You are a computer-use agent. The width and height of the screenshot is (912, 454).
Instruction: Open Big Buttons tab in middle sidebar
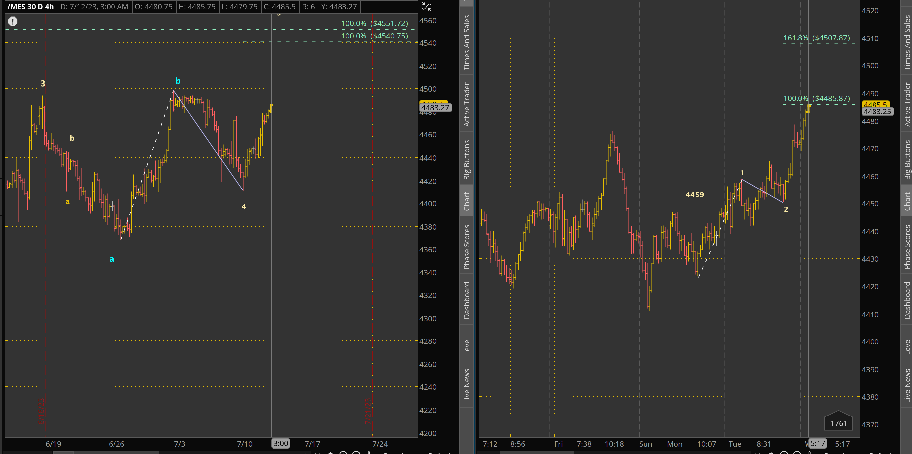467,159
